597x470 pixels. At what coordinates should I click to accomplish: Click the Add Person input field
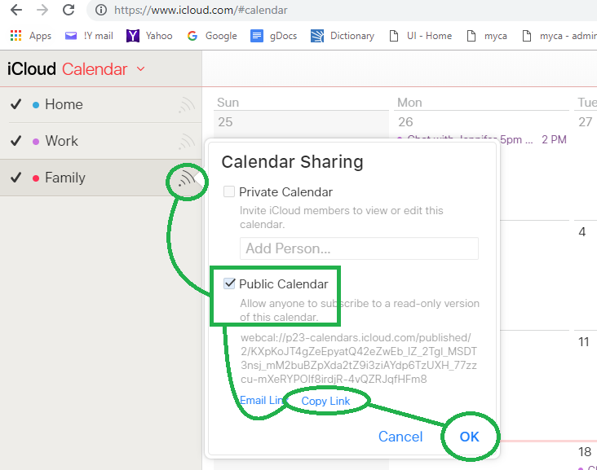pos(359,248)
